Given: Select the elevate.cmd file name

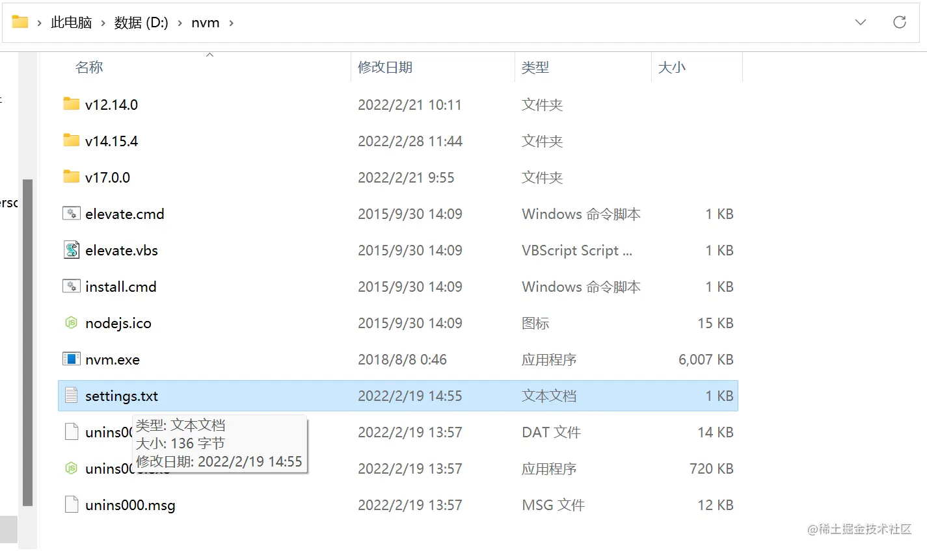Looking at the screenshot, I should [125, 214].
